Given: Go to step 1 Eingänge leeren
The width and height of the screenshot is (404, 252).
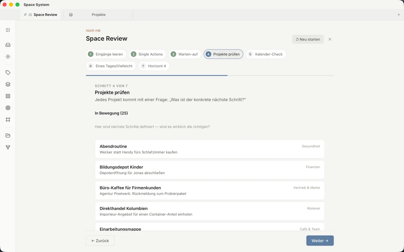Looking at the screenshot, I should 106,54.
